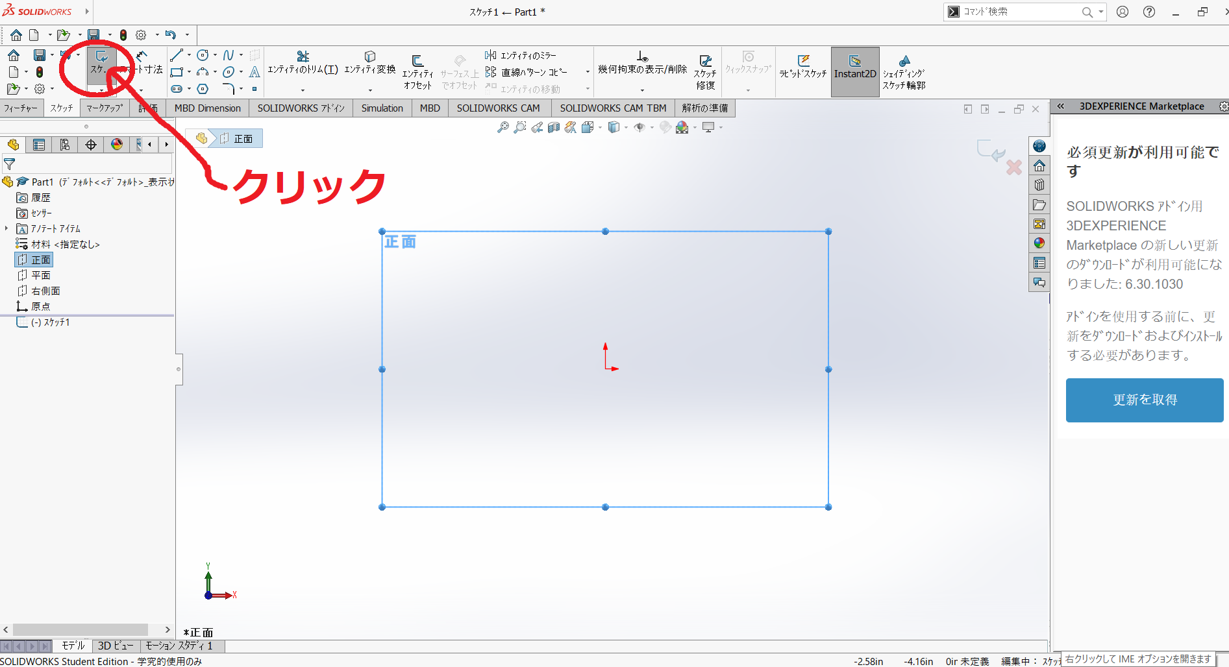Switch to SOLIDWORKS CAM TBM tab

click(613, 108)
